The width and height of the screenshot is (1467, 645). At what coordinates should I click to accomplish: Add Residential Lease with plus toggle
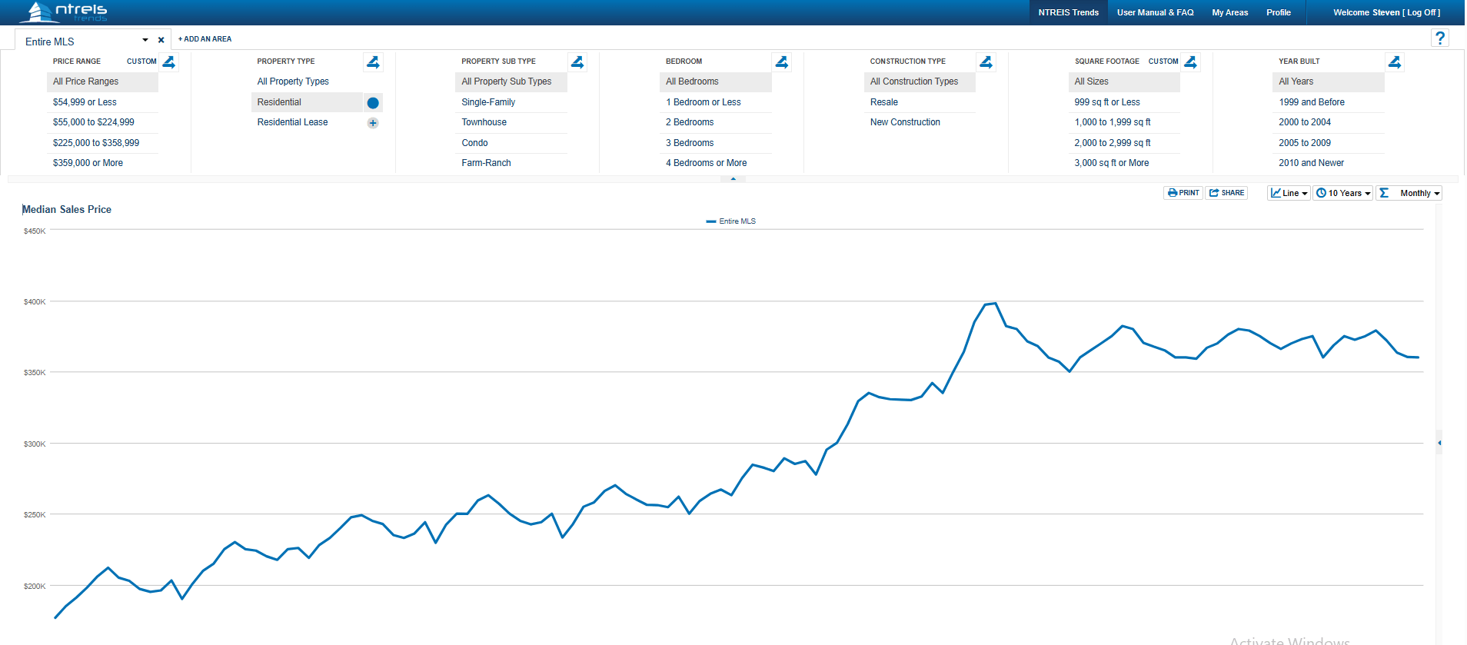click(373, 123)
